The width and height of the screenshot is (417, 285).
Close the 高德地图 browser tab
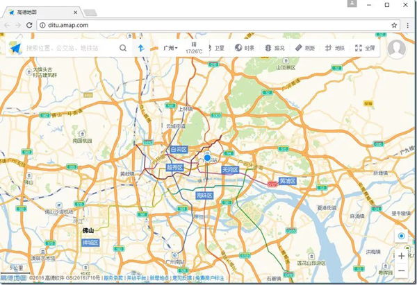(75, 12)
